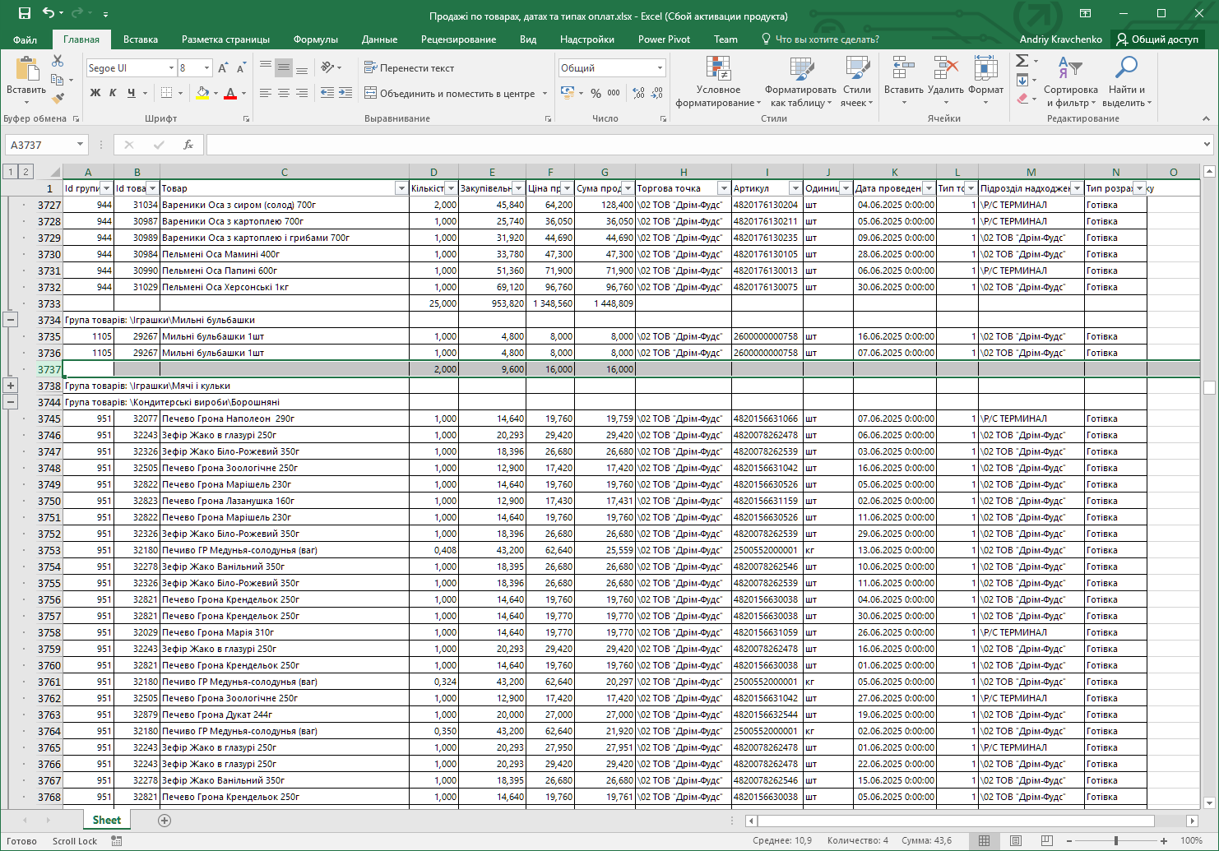The width and height of the screenshot is (1219, 851).
Task: Toggle middle vertical alignment
Action: [x=283, y=68]
